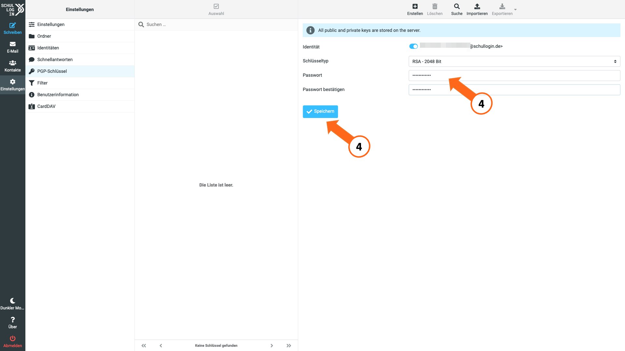This screenshot has width=625, height=351.
Task: Toggle the Identität switch
Action: [413, 46]
